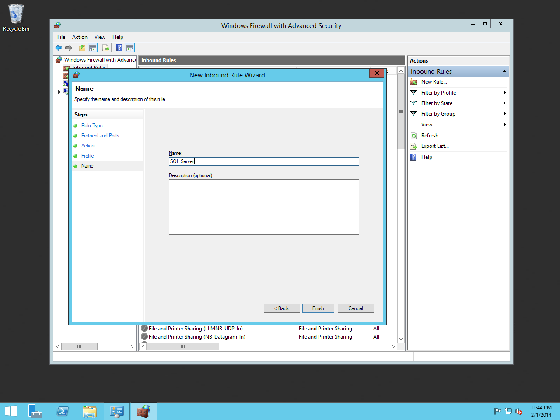Click the Forward arrow in the toolbar
This screenshot has width=560, height=420.
(x=68, y=48)
